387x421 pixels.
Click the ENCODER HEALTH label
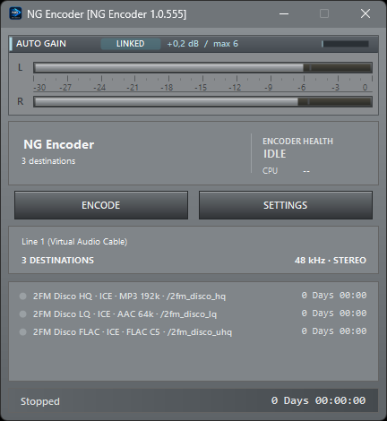click(297, 142)
